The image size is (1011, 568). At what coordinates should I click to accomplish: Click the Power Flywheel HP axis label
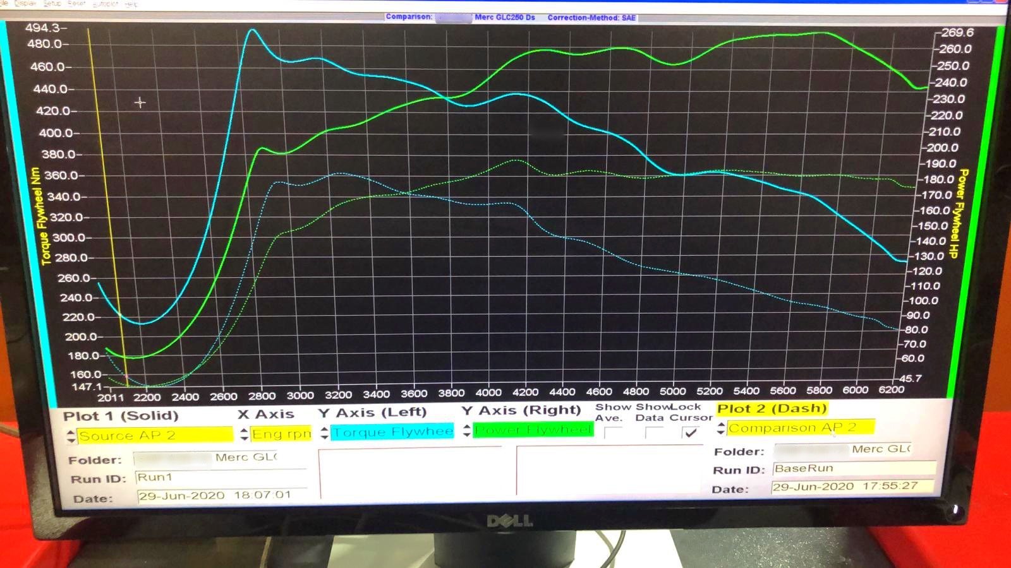(x=958, y=213)
